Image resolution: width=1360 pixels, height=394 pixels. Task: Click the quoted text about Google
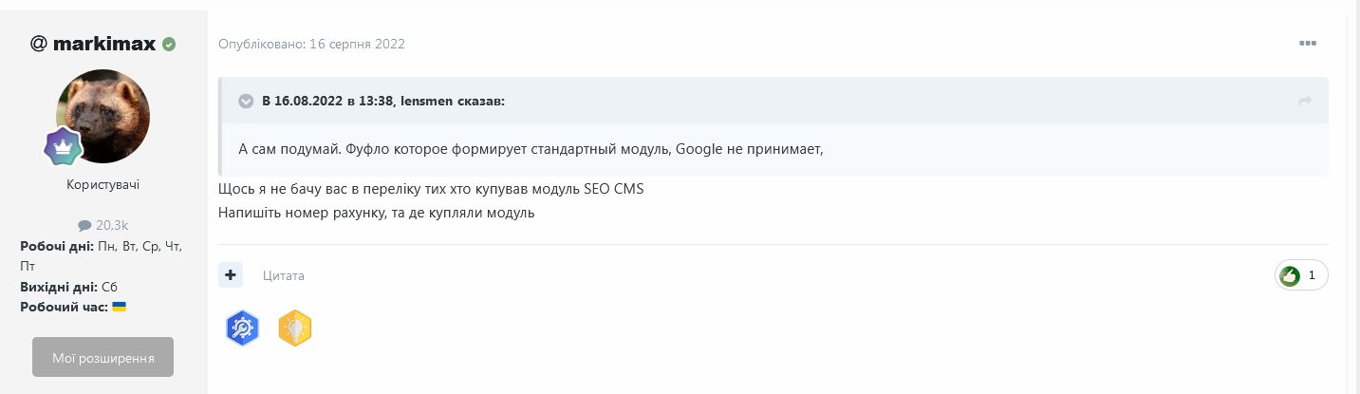(530, 149)
